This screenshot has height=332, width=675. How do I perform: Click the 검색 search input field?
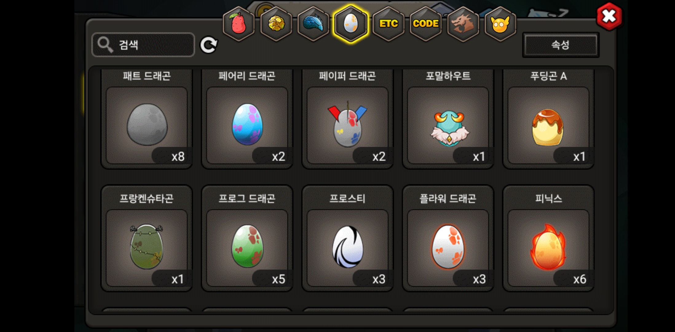coord(143,45)
